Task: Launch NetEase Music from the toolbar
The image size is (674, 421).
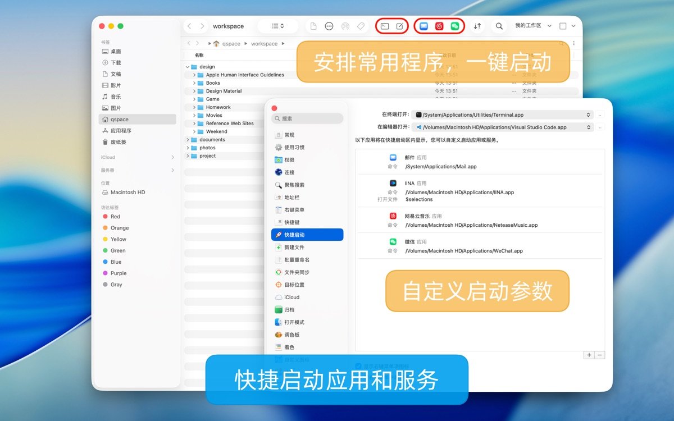Action: 439,26
